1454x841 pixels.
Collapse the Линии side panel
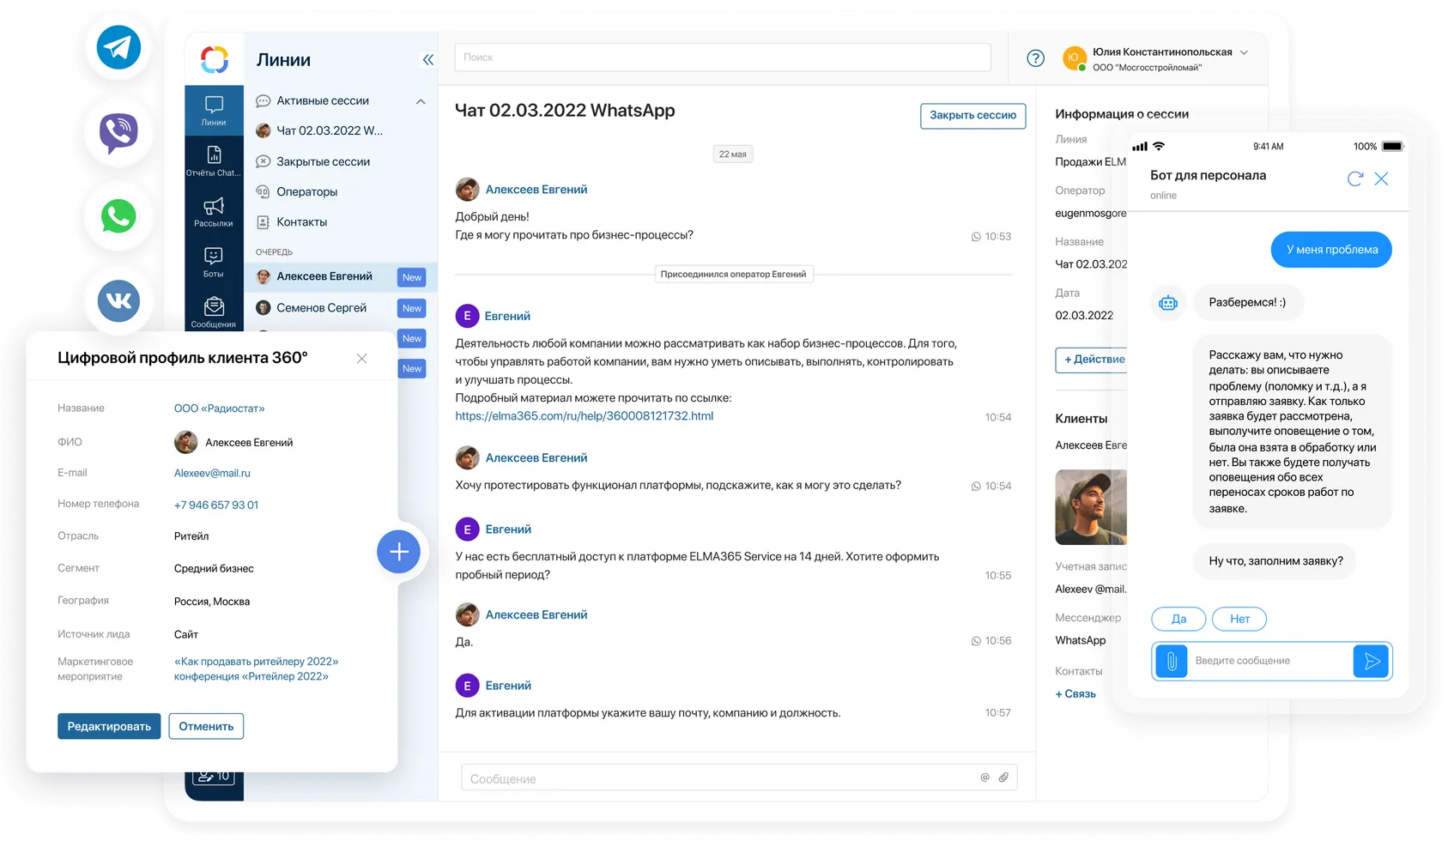click(427, 59)
